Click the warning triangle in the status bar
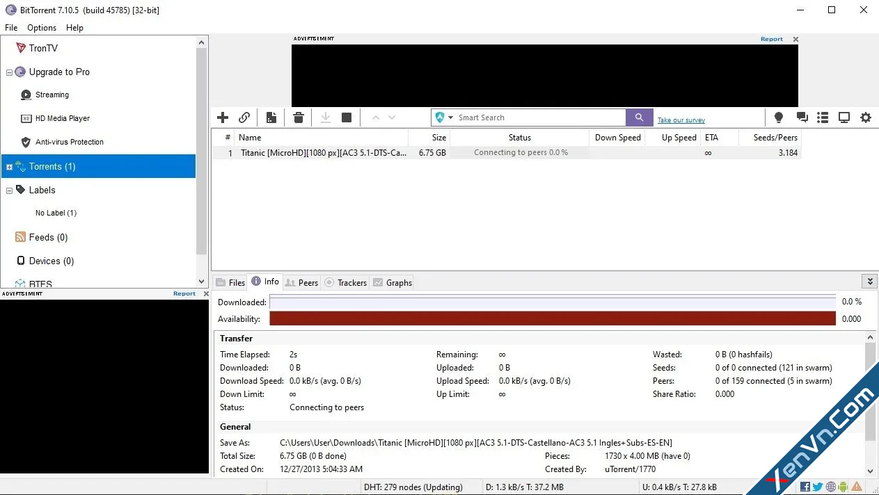The image size is (879, 495). 857,487
